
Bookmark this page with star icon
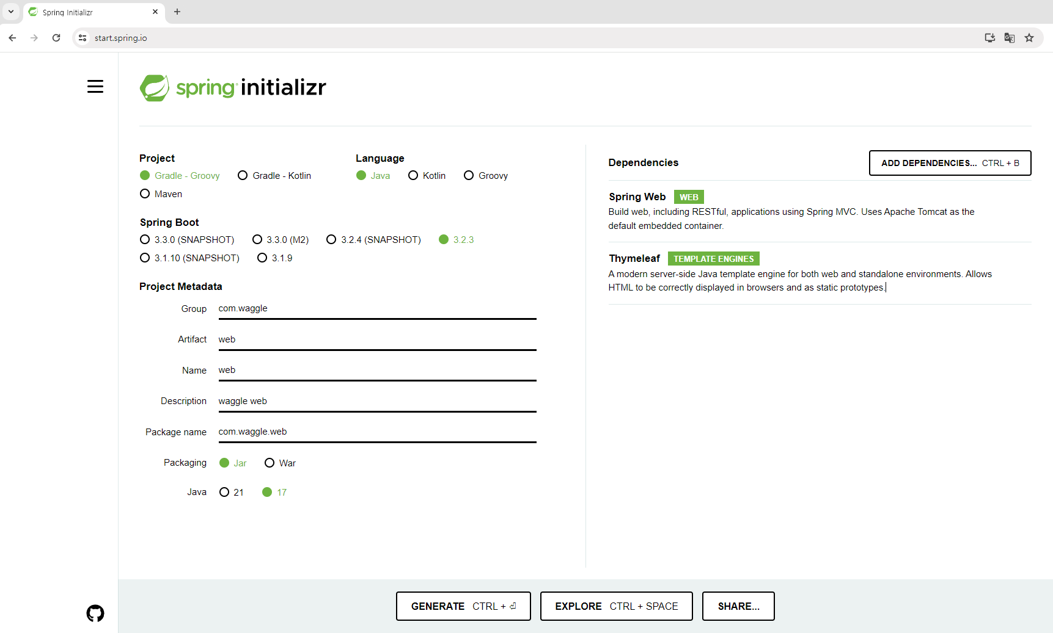tap(1029, 38)
